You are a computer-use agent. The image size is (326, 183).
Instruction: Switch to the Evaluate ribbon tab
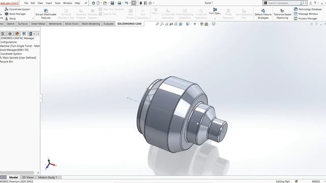pyautogui.click(x=108, y=24)
